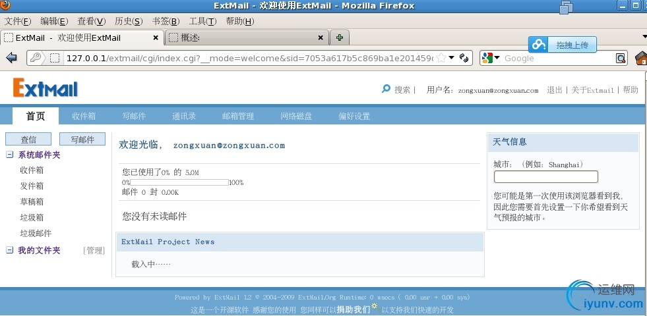
Task: Click the 拖拽上传 cloud upload button
Action: (563, 45)
